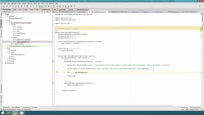
Task: Open the Android project view dropdown
Action: click(8, 12)
